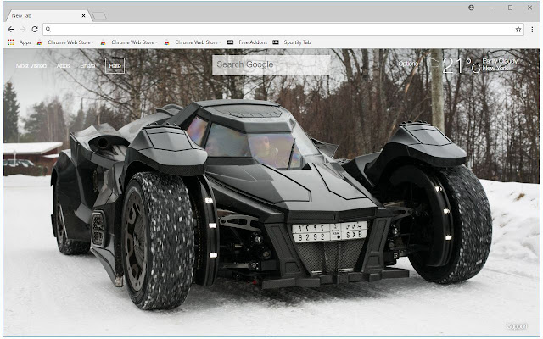
Task: Open a new tab with the tab button
Action: (99, 16)
